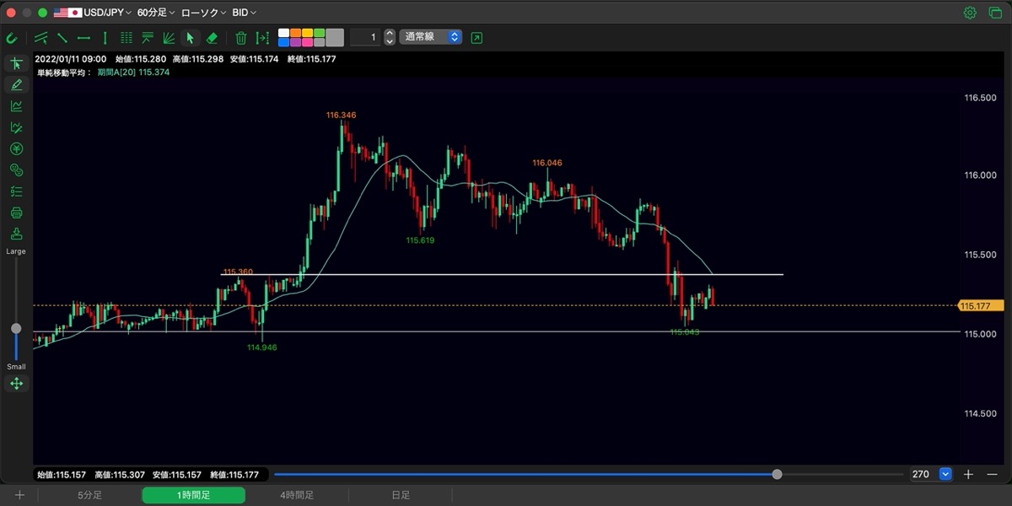Pick the blue color swatch
This screenshot has width=1012, height=506.
pos(283,42)
